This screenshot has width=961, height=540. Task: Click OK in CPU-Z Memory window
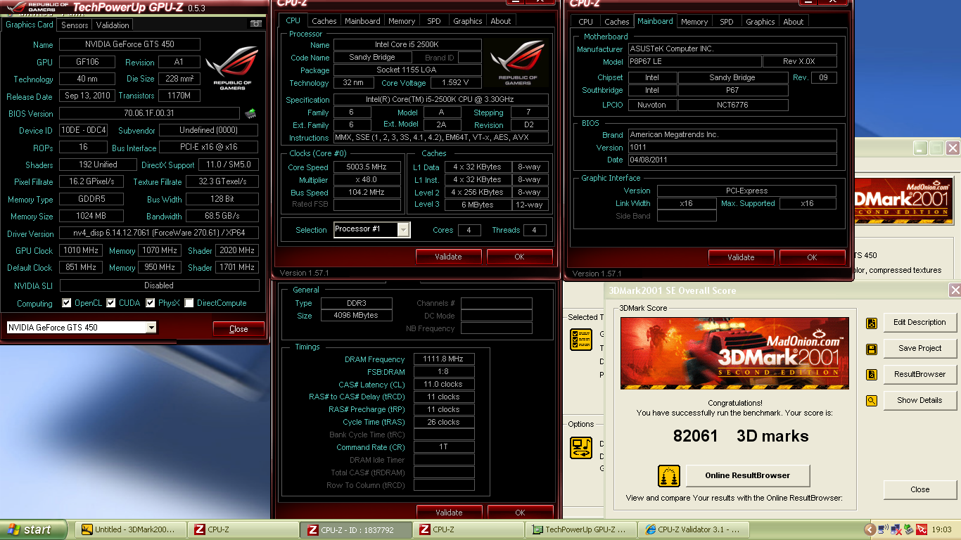[520, 513]
